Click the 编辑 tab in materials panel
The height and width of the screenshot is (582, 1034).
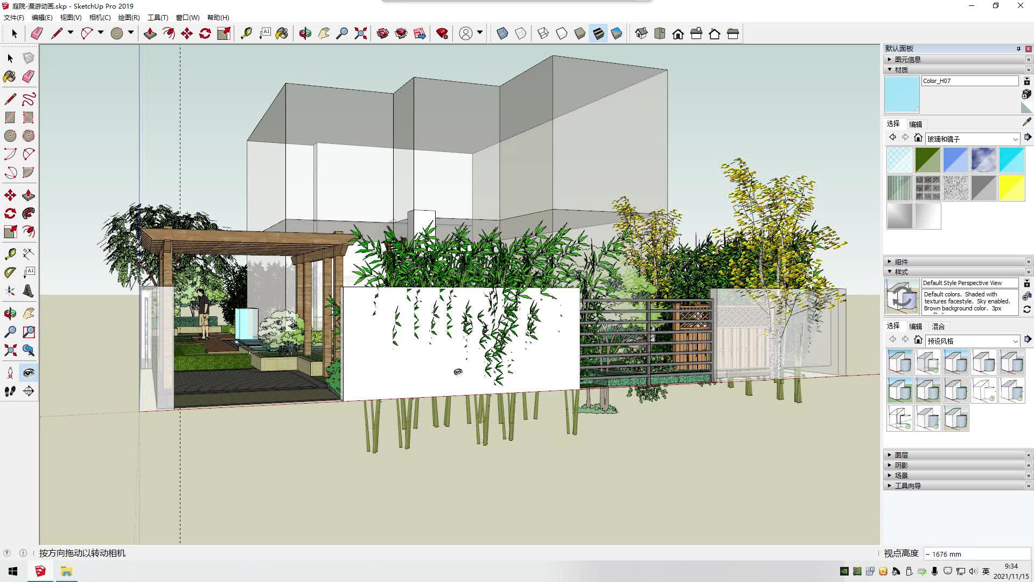click(916, 124)
